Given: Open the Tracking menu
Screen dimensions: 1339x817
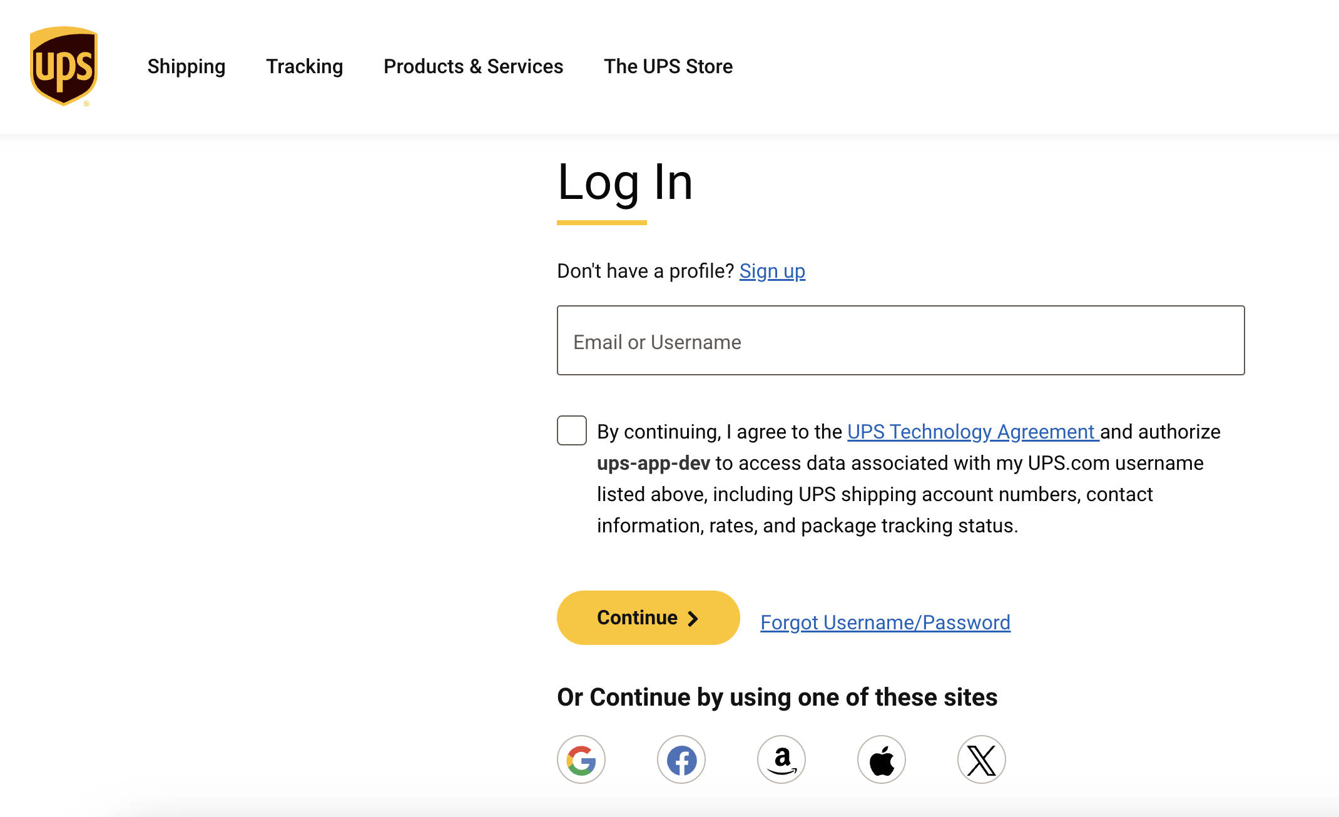Looking at the screenshot, I should [x=304, y=66].
